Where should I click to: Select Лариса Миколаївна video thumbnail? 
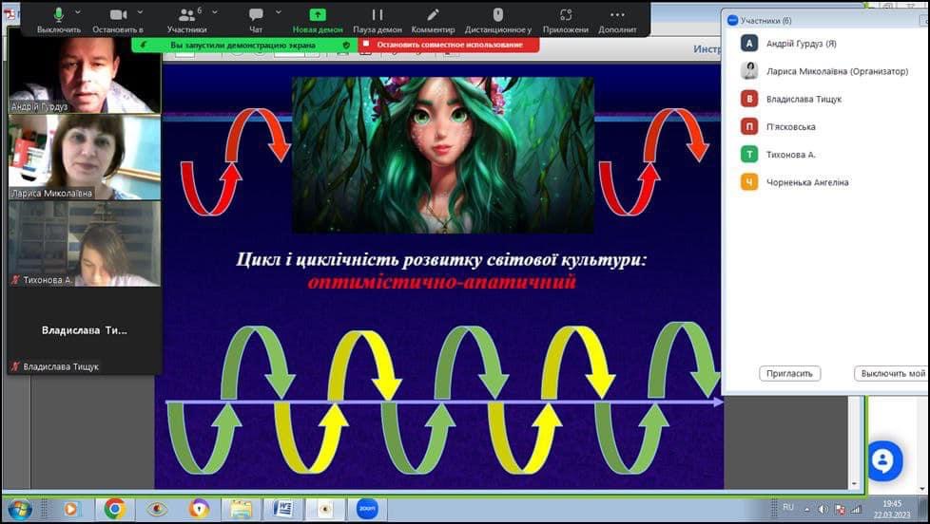pyautogui.click(x=85, y=157)
